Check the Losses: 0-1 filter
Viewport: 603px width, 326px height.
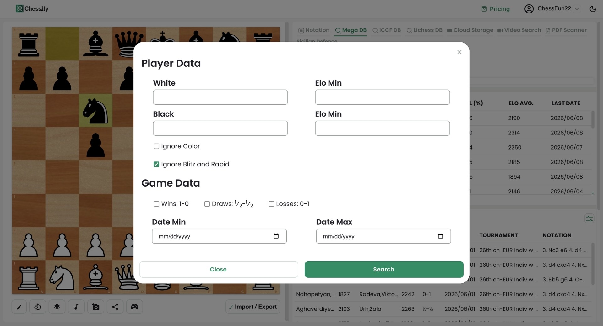tap(271, 204)
